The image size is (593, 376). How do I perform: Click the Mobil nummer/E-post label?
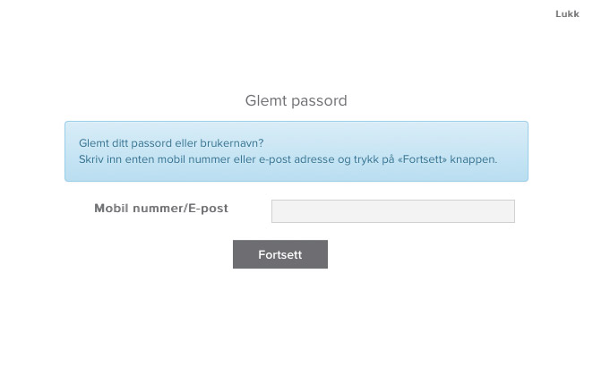pos(161,209)
